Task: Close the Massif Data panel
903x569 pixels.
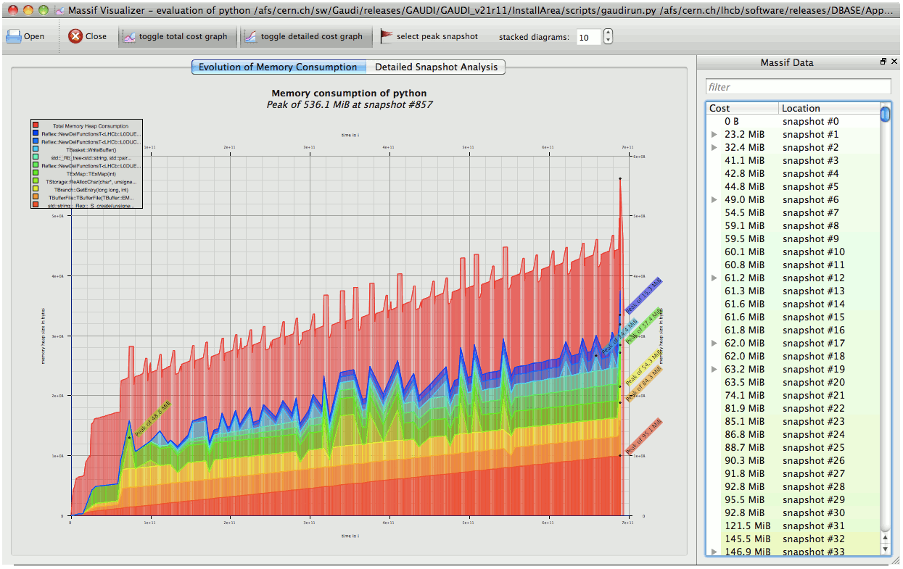Action: tap(893, 61)
